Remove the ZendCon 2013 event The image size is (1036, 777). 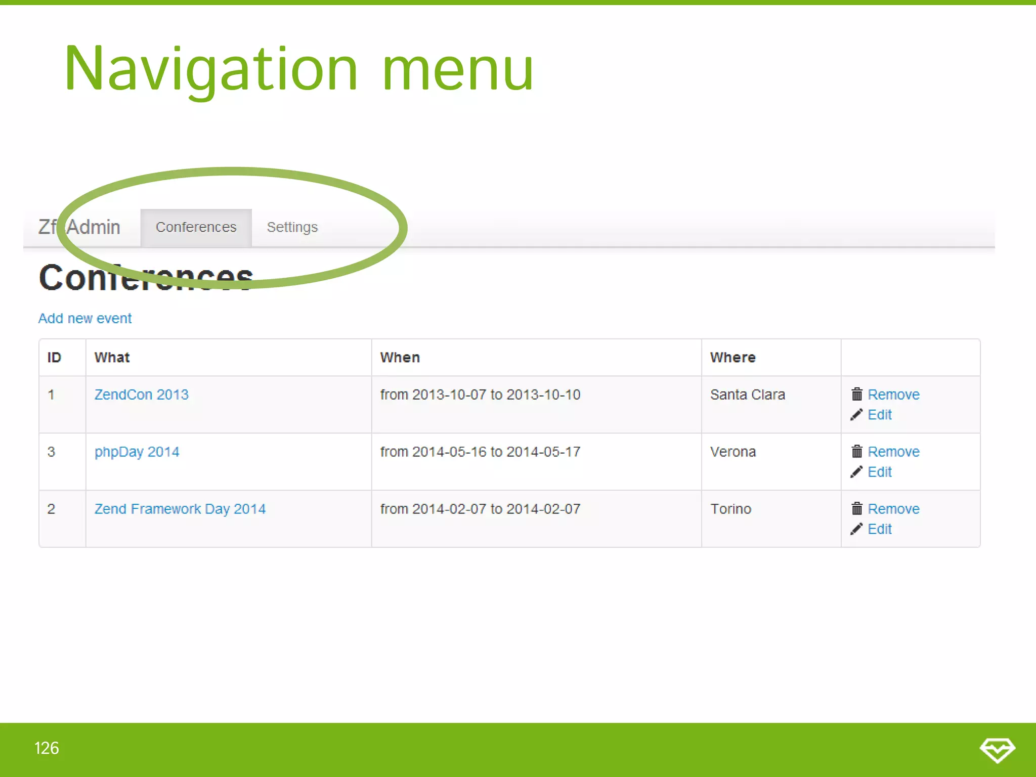pyautogui.click(x=894, y=395)
